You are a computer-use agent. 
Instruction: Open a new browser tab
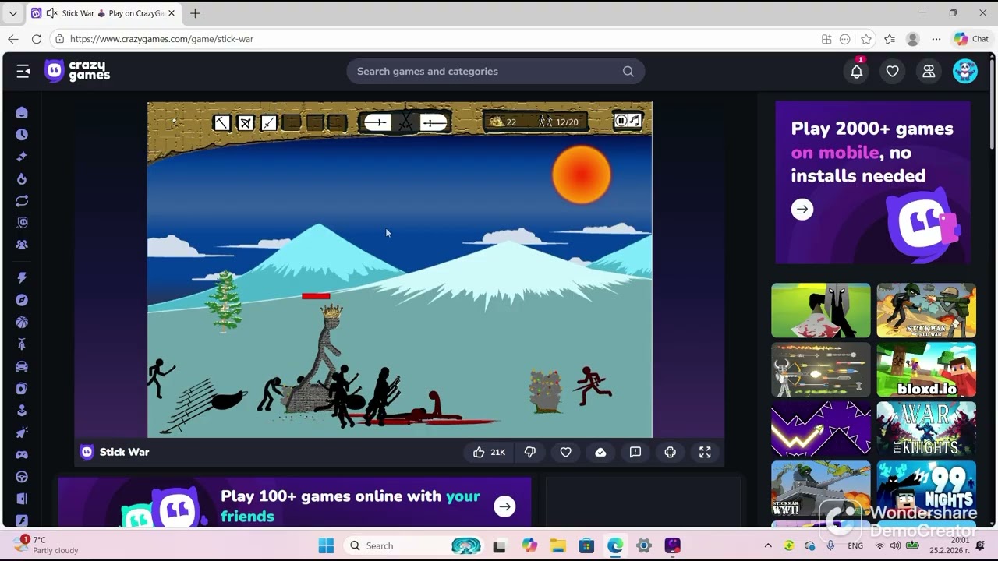point(195,13)
